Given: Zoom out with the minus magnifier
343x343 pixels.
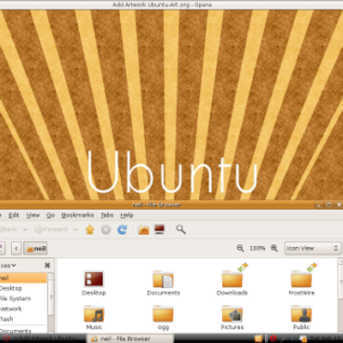Looking at the screenshot, I should point(240,248).
